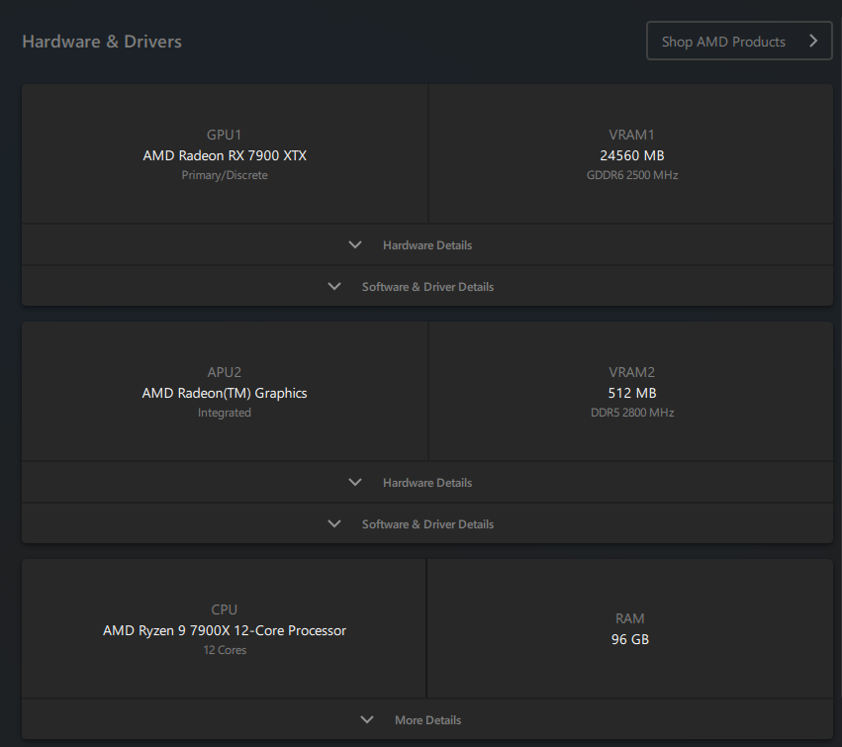Select the VRAM2 label
Screen dimensions: 842x747
coord(631,372)
